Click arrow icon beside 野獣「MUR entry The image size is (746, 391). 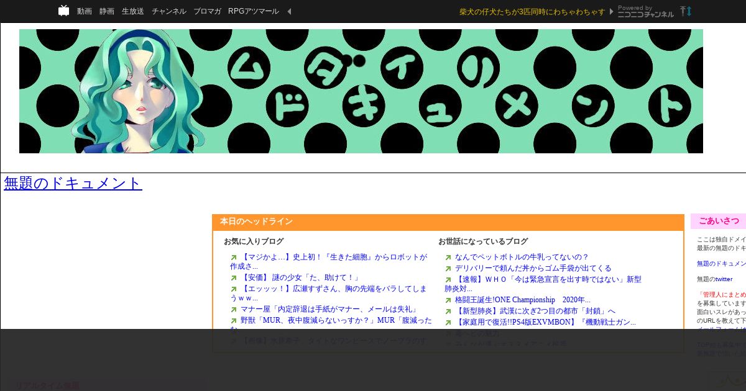tap(234, 321)
